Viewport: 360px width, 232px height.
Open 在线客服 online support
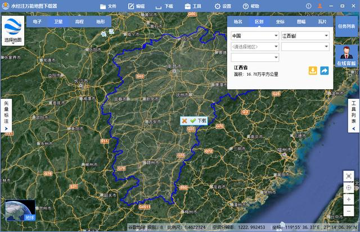point(346,56)
